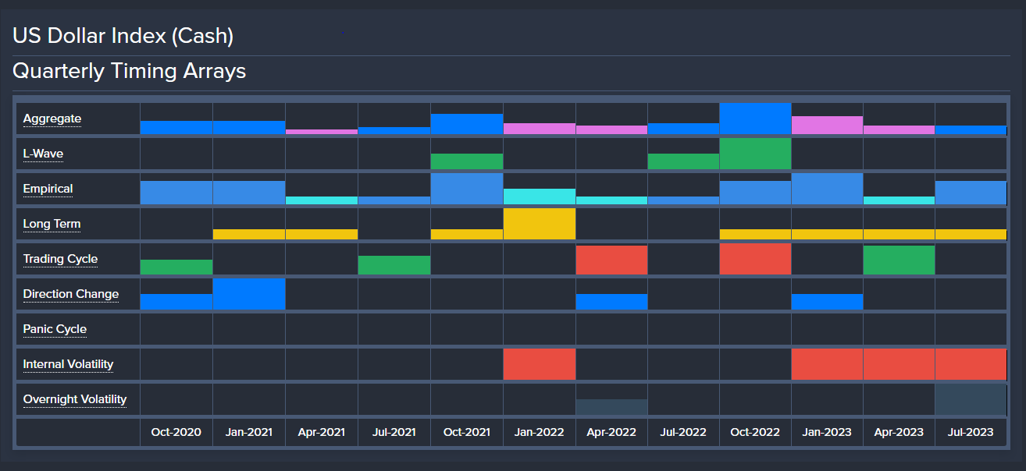Click the green Trading Cycle bar in Apr-2023
The height and width of the screenshot is (471, 1026).
click(x=899, y=260)
